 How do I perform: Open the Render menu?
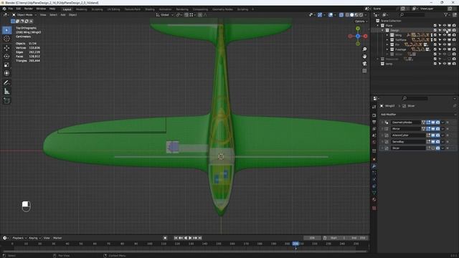click(x=29, y=9)
